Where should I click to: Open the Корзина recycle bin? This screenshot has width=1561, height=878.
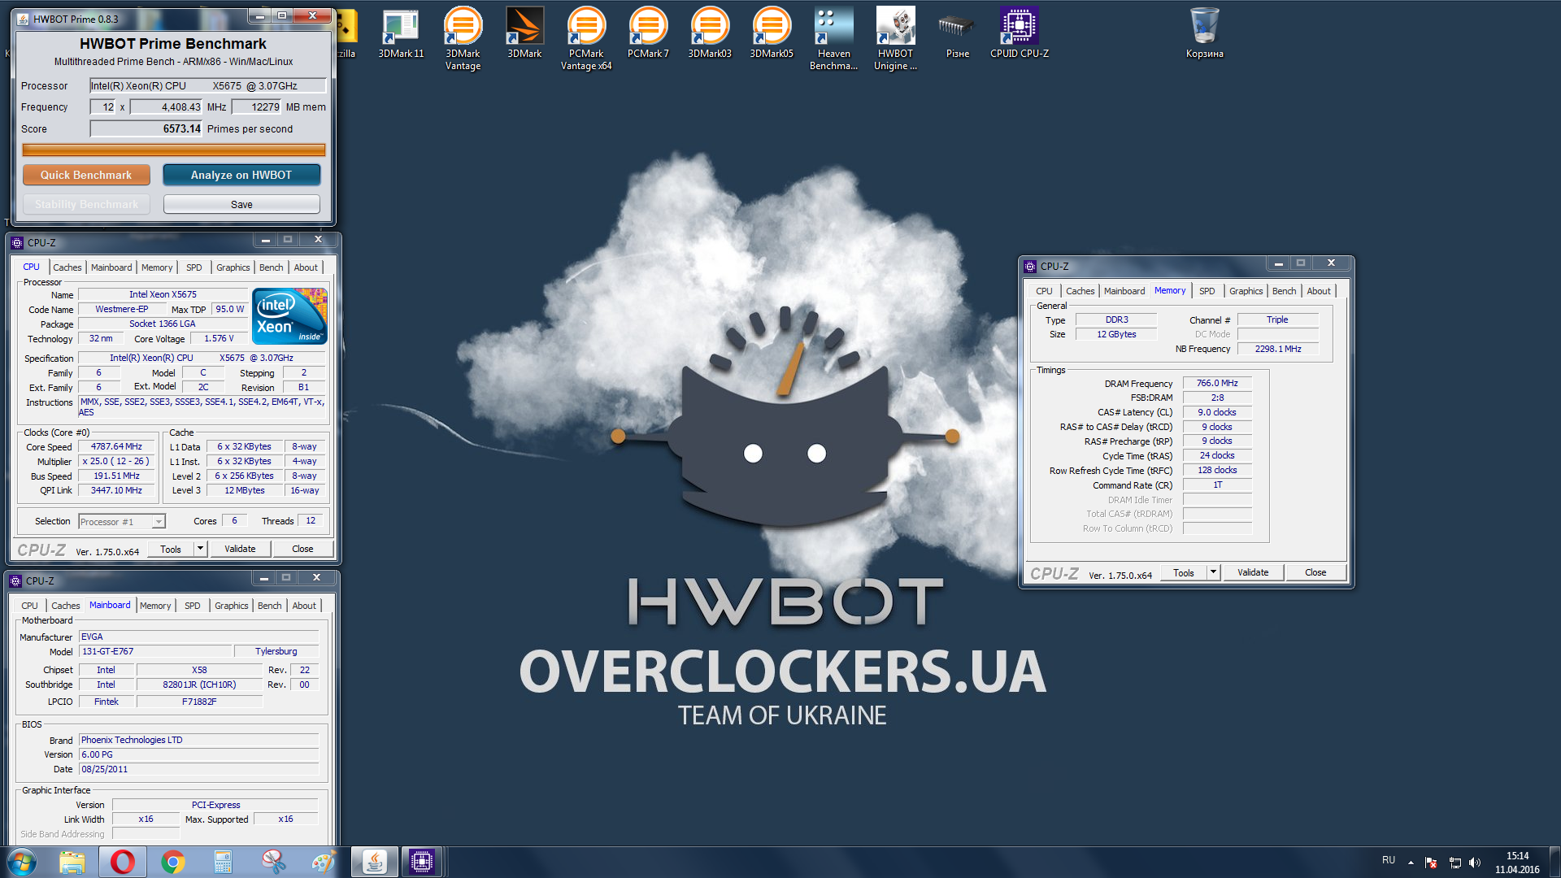click(1204, 33)
